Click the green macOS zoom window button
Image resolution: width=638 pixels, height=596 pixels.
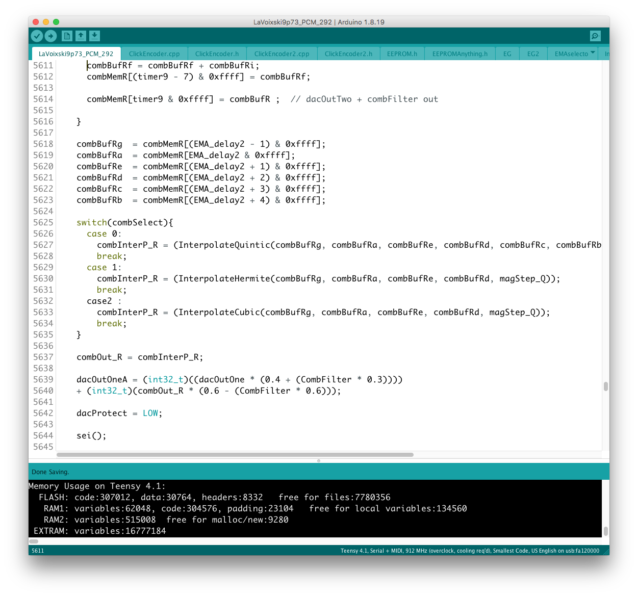pyautogui.click(x=56, y=22)
